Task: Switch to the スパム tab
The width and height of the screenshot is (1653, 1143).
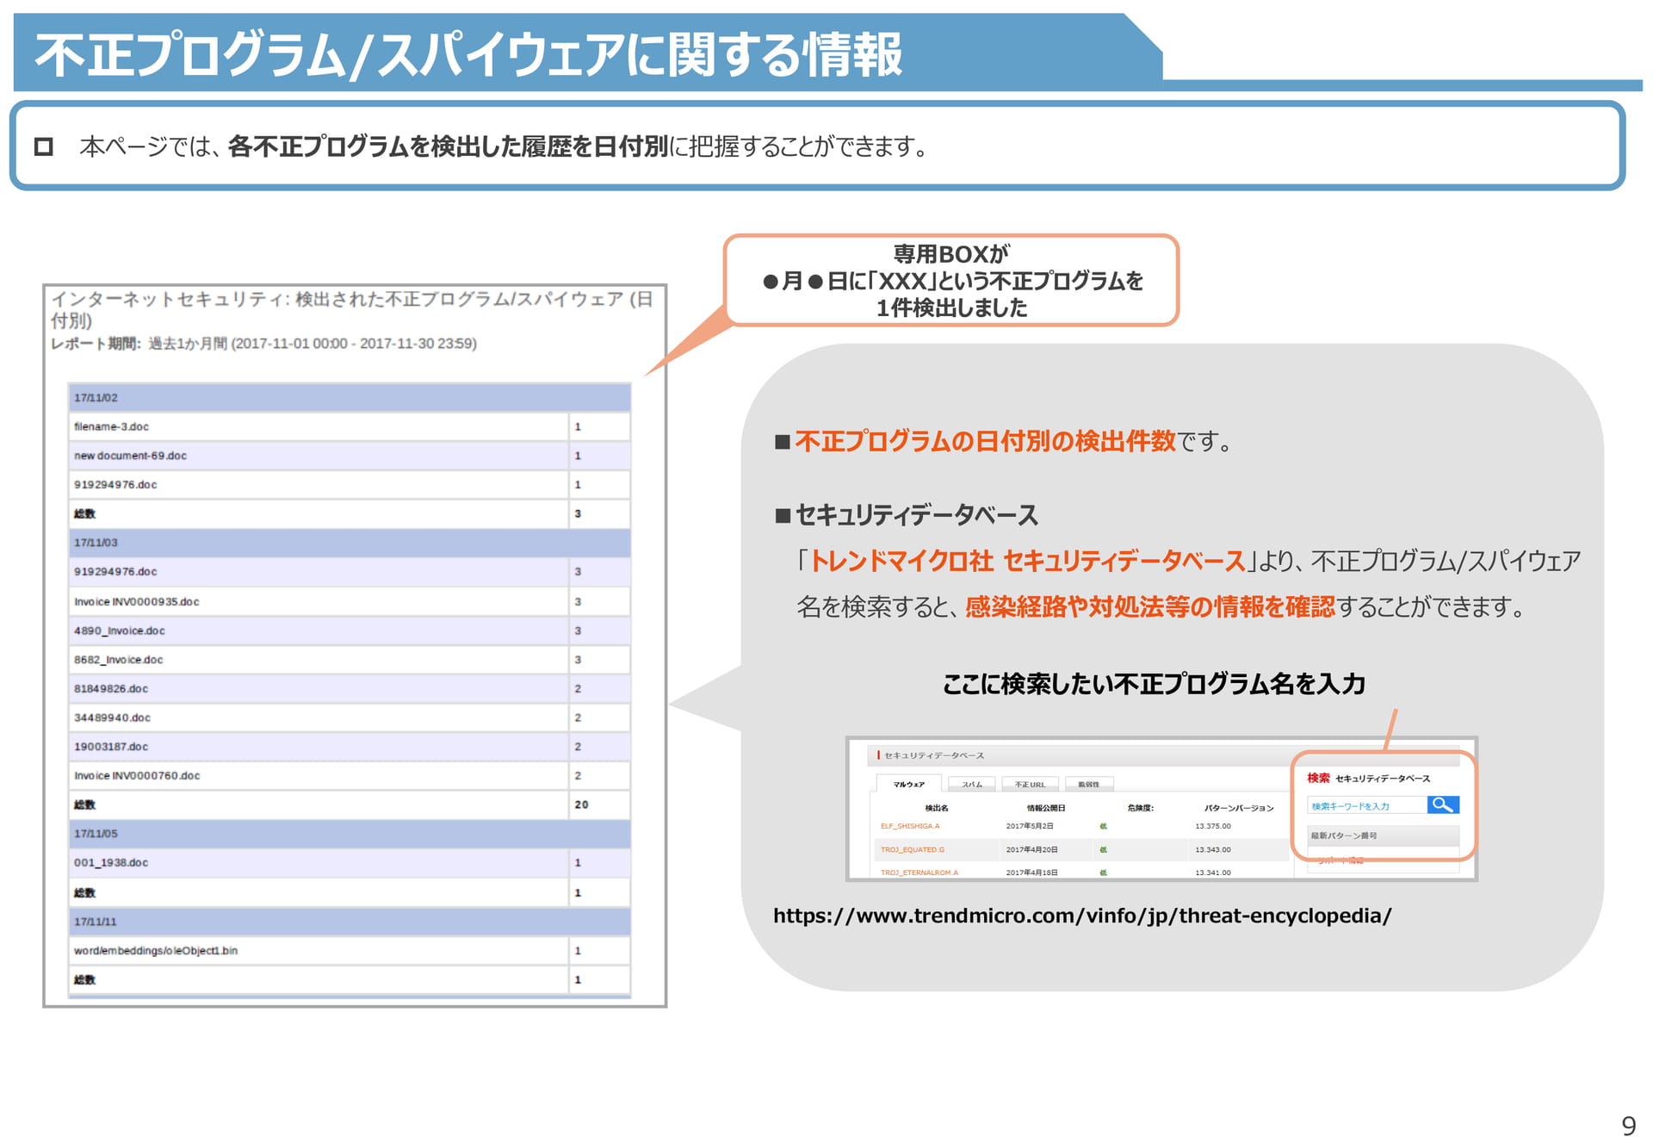Action: [x=972, y=784]
